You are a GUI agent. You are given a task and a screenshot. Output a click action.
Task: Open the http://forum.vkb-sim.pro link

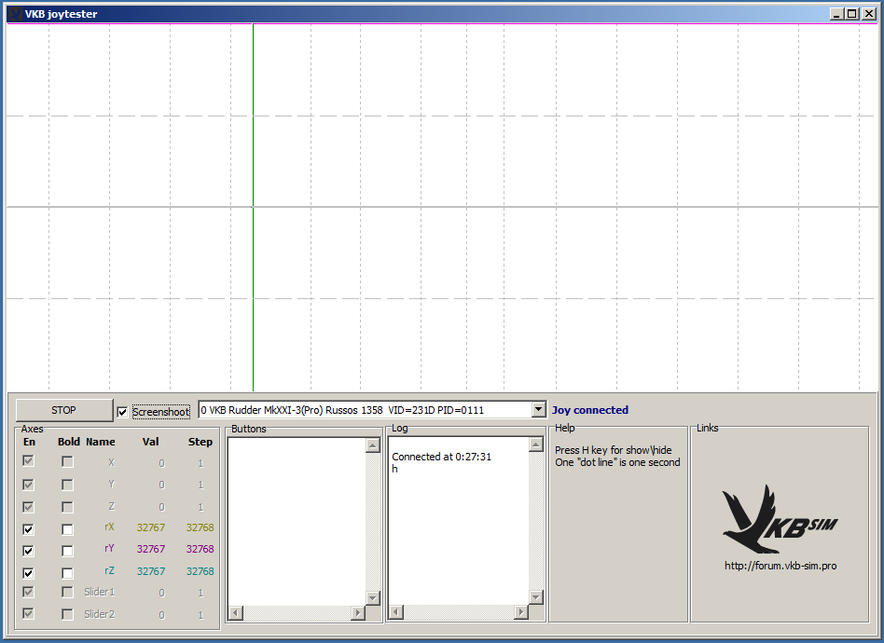coord(780,566)
